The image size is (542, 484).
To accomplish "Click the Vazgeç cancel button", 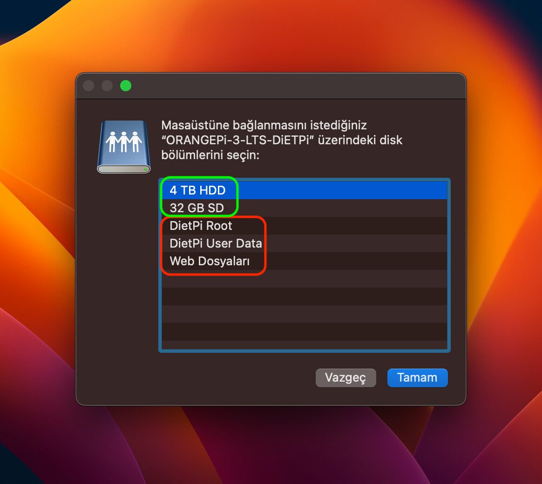I will [x=346, y=377].
